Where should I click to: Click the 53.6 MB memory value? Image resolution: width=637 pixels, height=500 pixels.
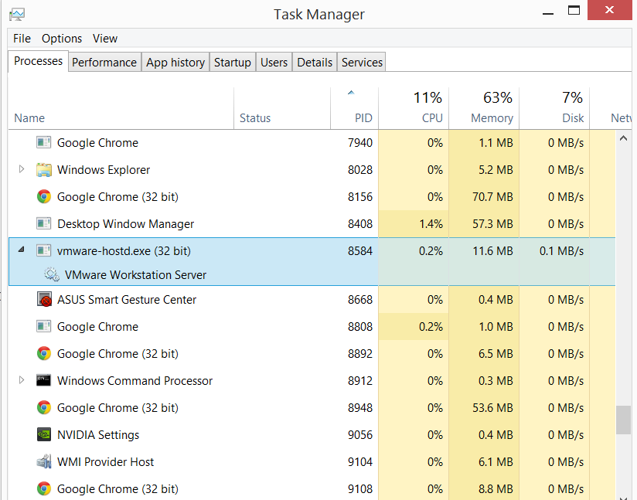click(x=492, y=407)
